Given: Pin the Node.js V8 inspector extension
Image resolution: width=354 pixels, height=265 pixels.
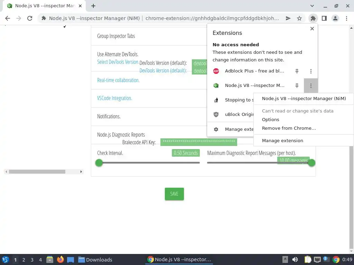Looking at the screenshot, I should (297, 86).
